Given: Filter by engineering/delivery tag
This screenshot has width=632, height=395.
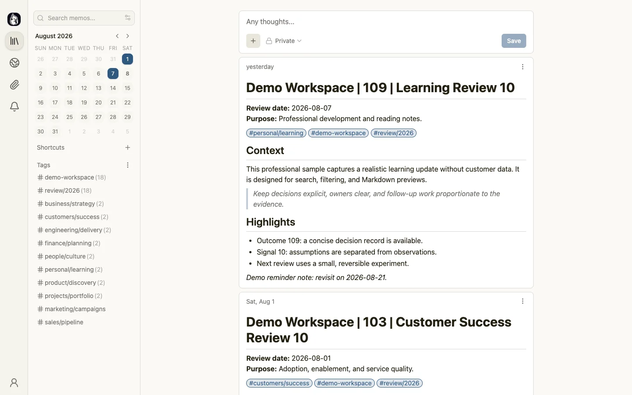Looking at the screenshot, I should 74,230.
